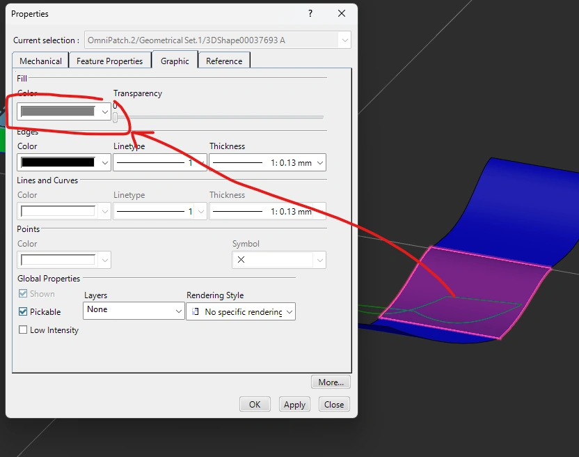This screenshot has height=457, width=579.
Task: Click the Apply button
Action: coord(294,405)
